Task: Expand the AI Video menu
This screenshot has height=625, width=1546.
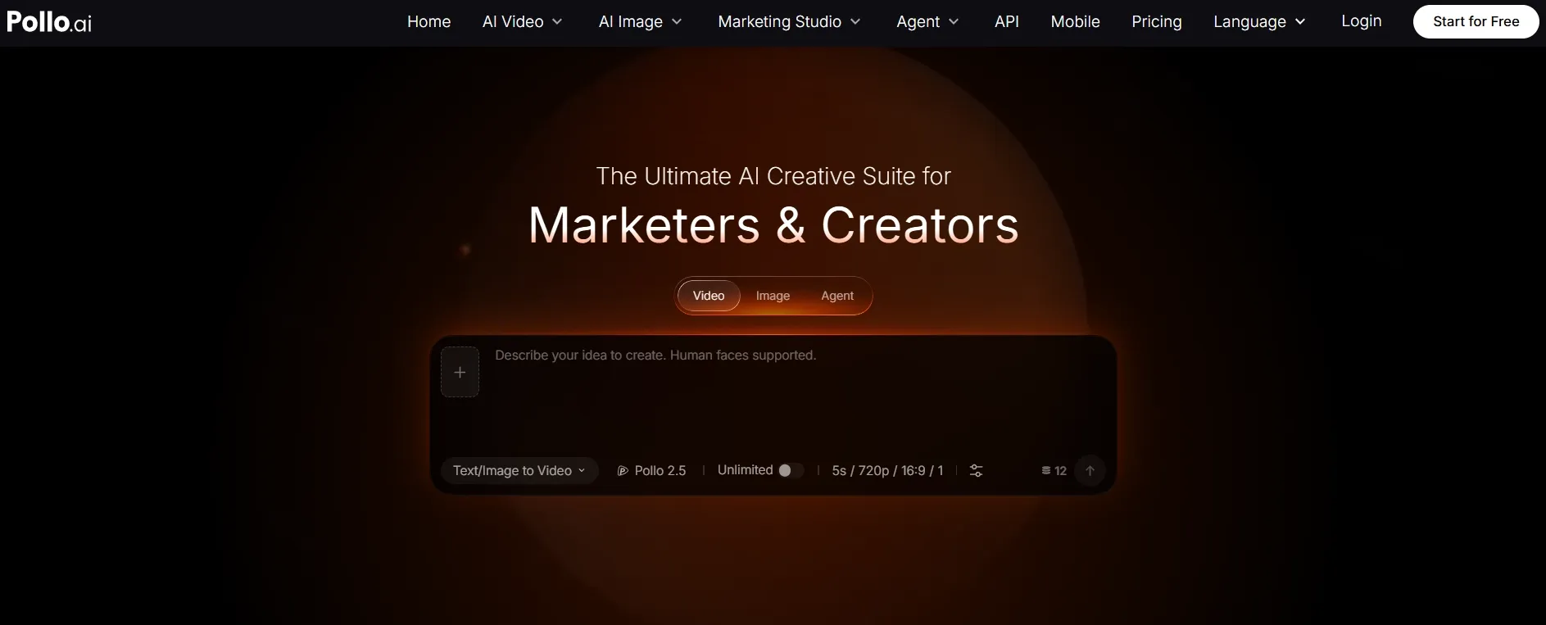Action: click(522, 22)
